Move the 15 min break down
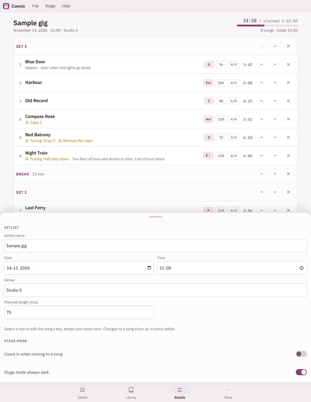This screenshot has width=311, height=402. click(275, 174)
